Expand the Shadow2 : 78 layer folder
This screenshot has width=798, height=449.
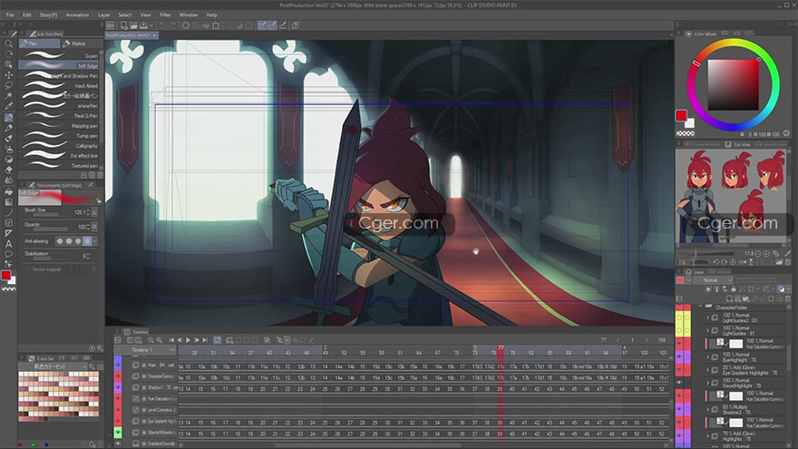coord(707,410)
